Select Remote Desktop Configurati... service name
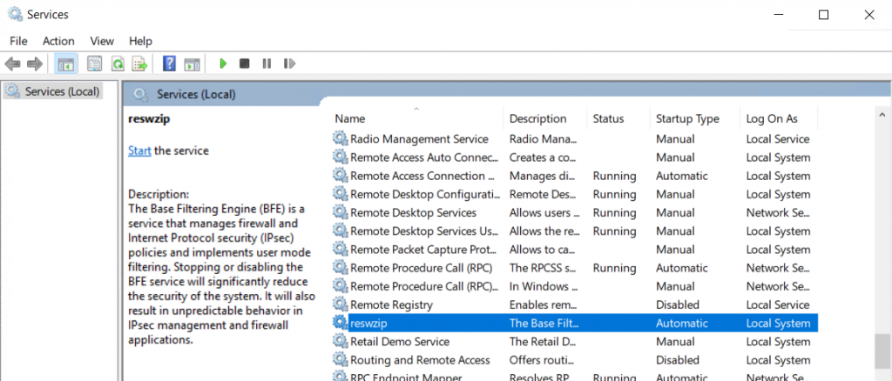Screen dimensions: 892x381 tap(424, 194)
